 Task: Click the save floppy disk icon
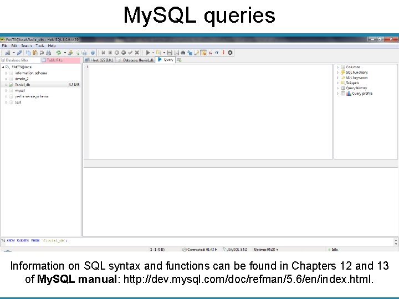pyautogui.click(x=170, y=53)
